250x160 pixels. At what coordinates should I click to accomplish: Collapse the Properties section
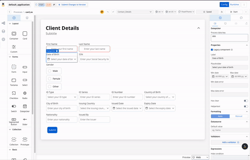tap(247, 45)
